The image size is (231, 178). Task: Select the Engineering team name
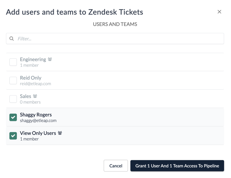(33, 59)
